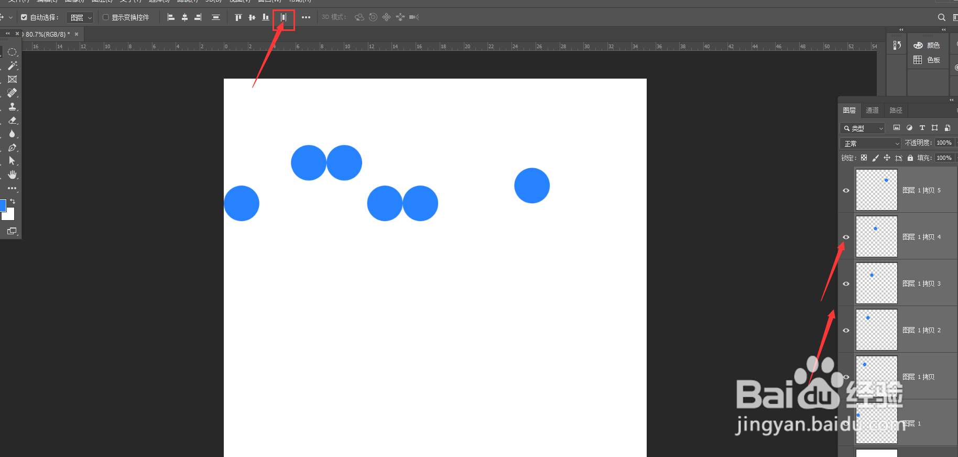Screen dimensions: 958x457
Task: Click the 不透明度 100% field
Action: tap(944, 143)
